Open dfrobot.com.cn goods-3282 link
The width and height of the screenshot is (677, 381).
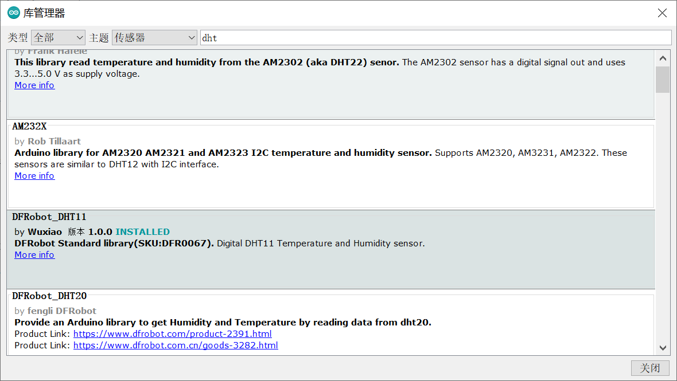(176, 345)
